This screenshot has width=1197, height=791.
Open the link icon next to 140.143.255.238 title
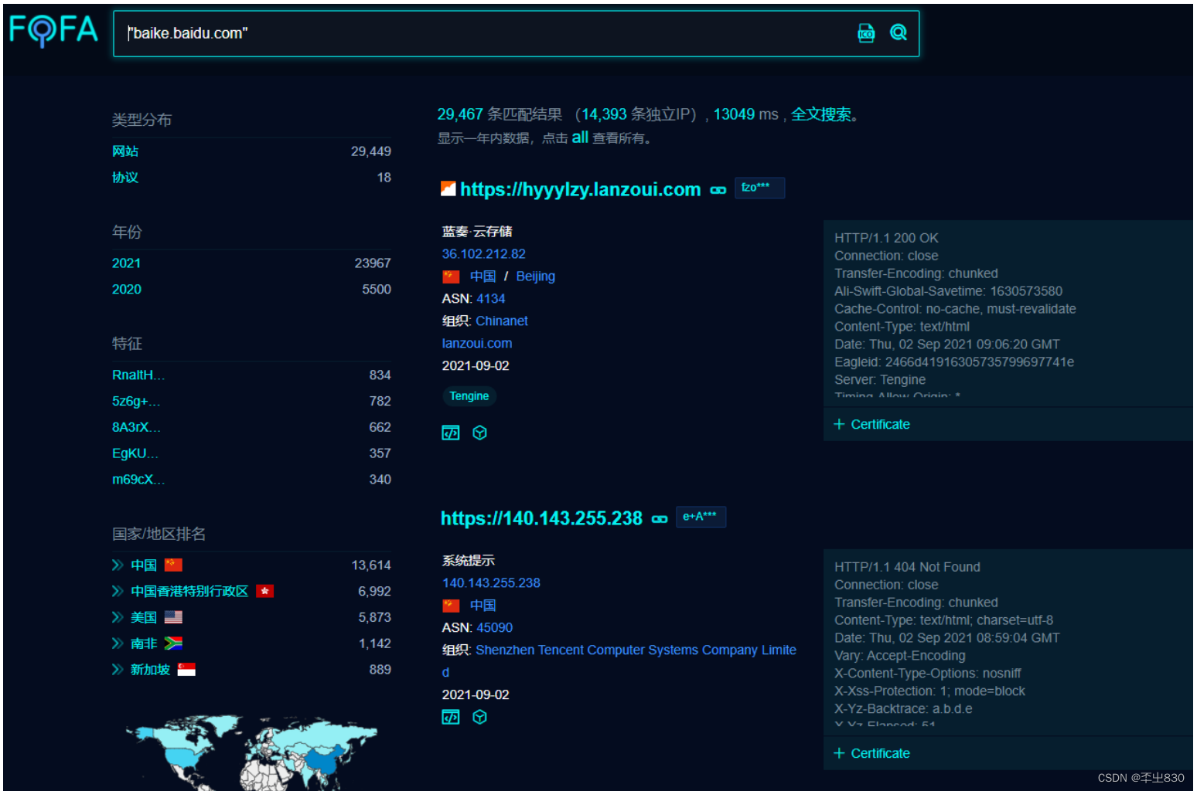pyautogui.click(x=660, y=519)
